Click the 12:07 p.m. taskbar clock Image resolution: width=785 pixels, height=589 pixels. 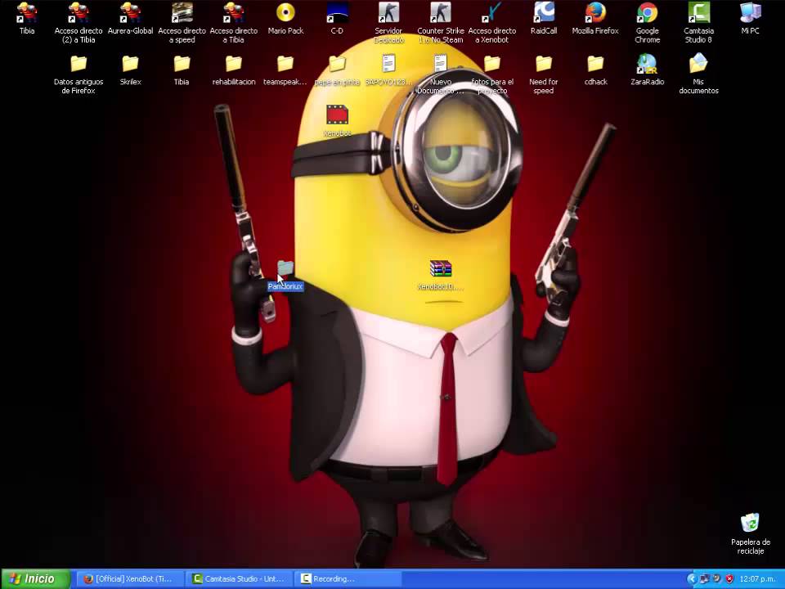point(757,579)
